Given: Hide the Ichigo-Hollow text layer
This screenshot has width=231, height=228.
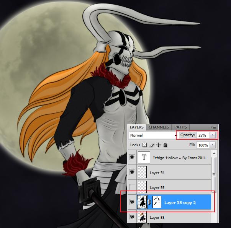Looking at the screenshot, I should (x=132, y=157).
